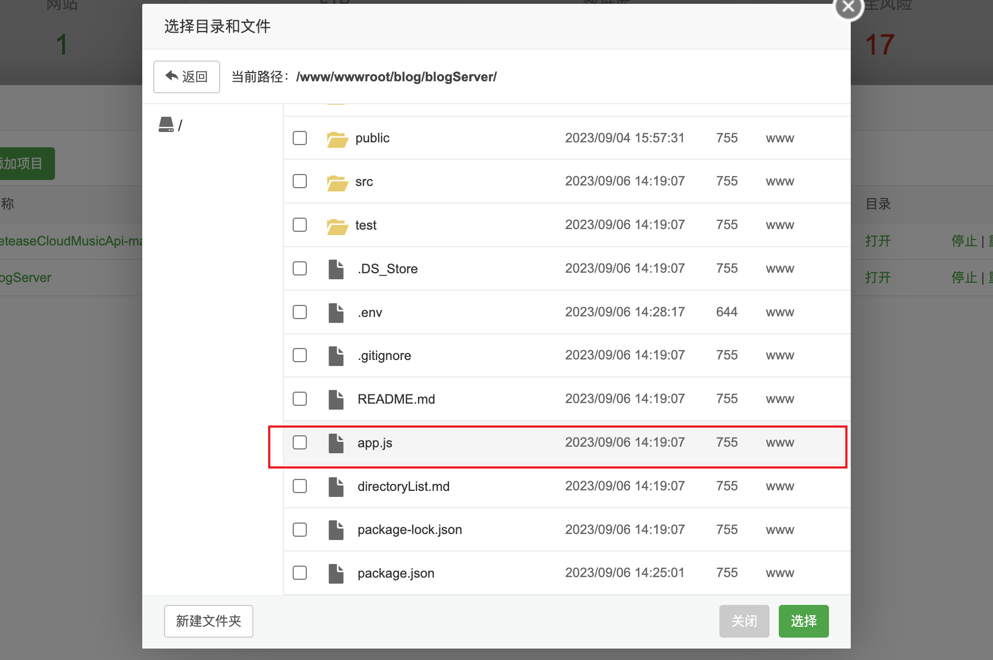Select the app.js file name
993x660 pixels.
(x=375, y=443)
